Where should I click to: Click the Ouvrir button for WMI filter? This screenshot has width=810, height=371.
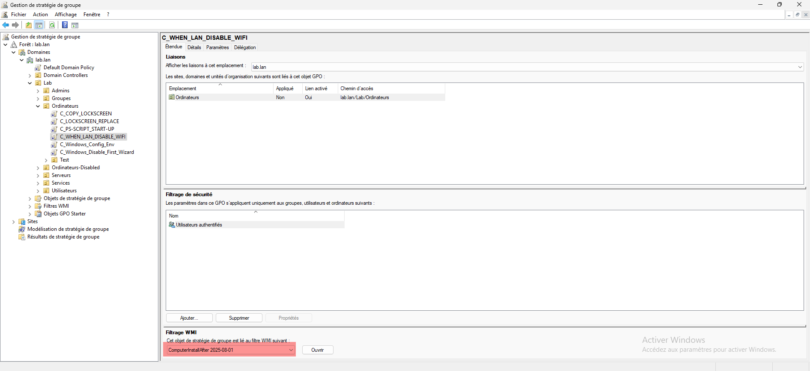click(317, 350)
